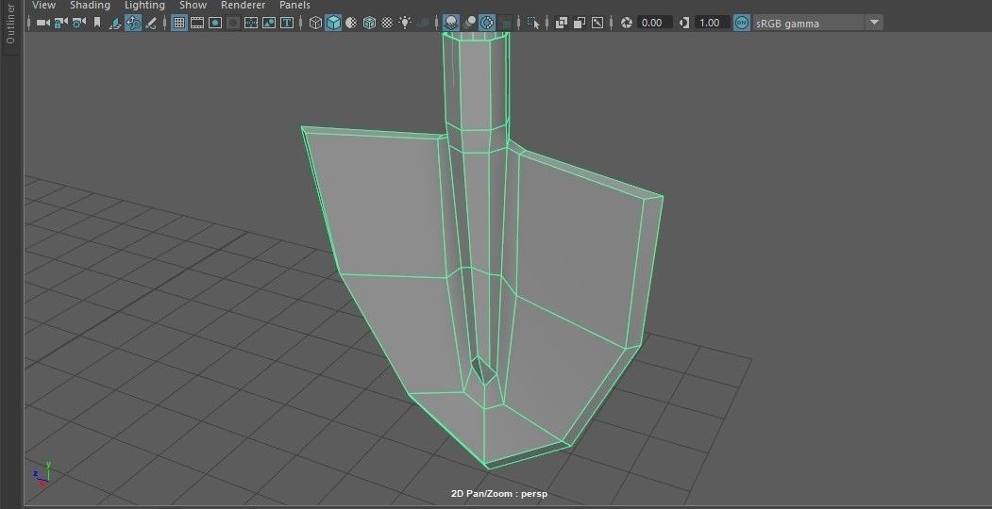Open the Shading menu

[90, 6]
